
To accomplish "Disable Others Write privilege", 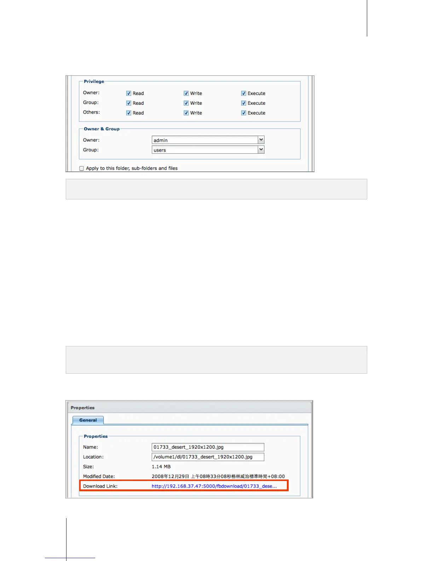I will click(x=186, y=113).
